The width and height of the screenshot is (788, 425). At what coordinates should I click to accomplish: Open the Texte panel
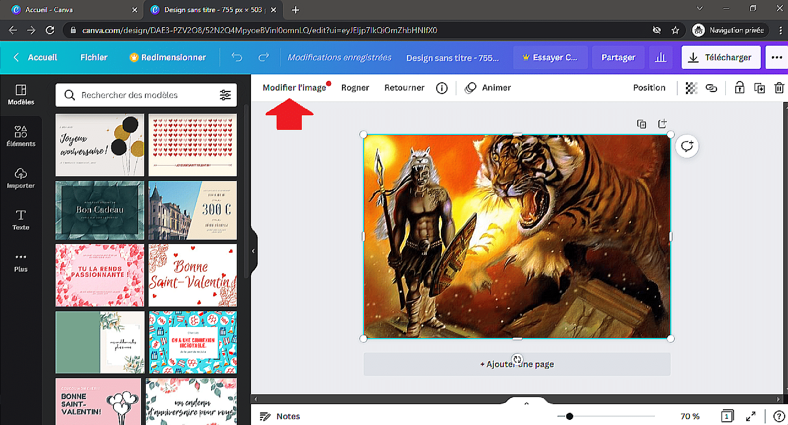pos(21,220)
